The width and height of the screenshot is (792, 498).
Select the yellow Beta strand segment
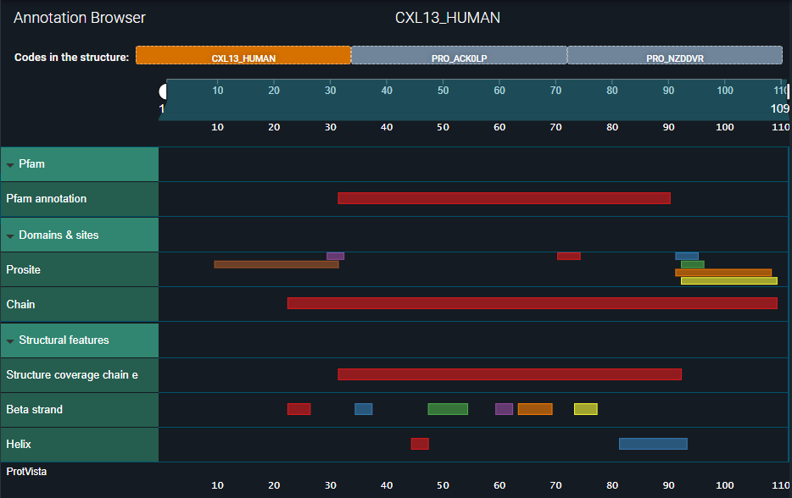point(585,409)
